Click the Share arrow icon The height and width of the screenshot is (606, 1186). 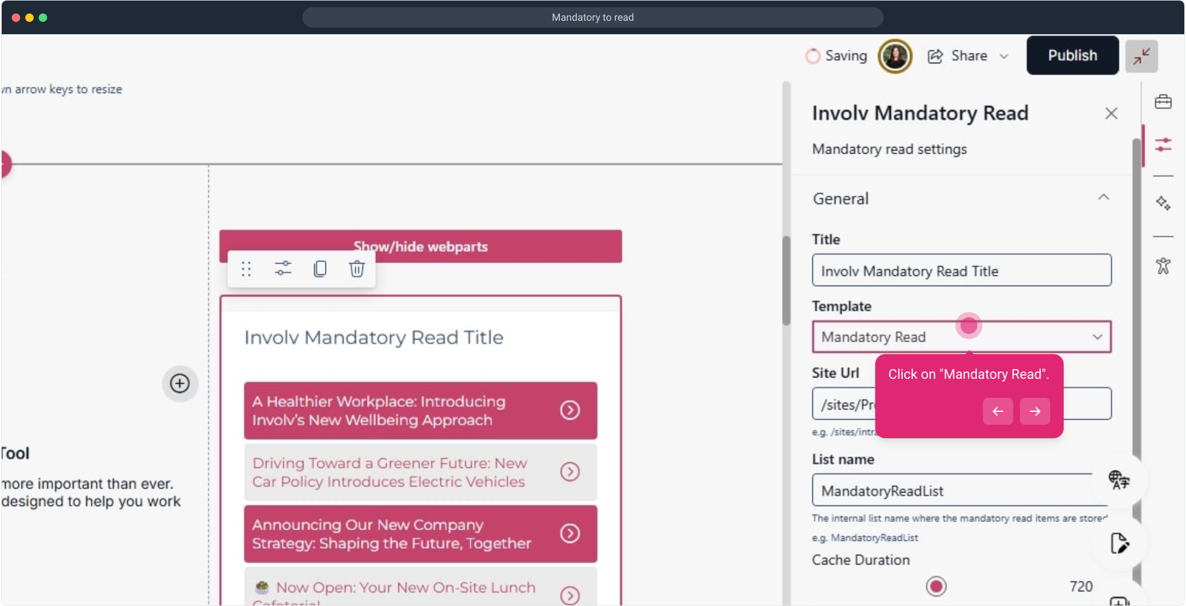point(935,56)
